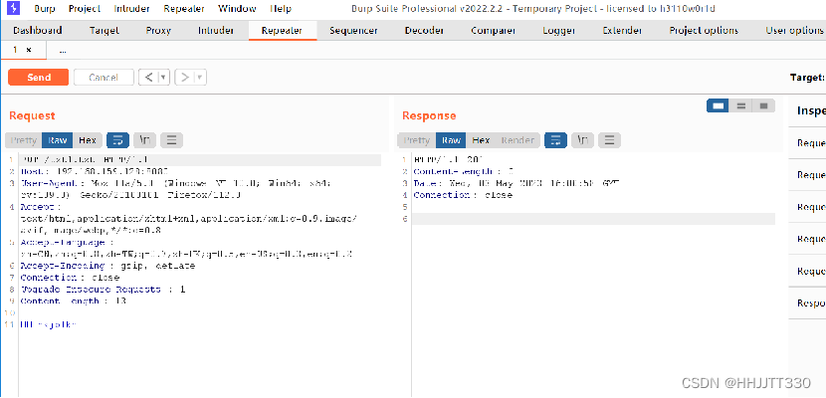Screen dimensions: 826x398
Task: Select Raw view in Response pane
Action: pos(451,140)
